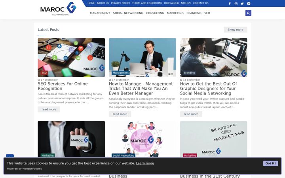Screen dimensions: 285x178
Task: Select MARKETING category in navigation
Action: coord(175,13)
